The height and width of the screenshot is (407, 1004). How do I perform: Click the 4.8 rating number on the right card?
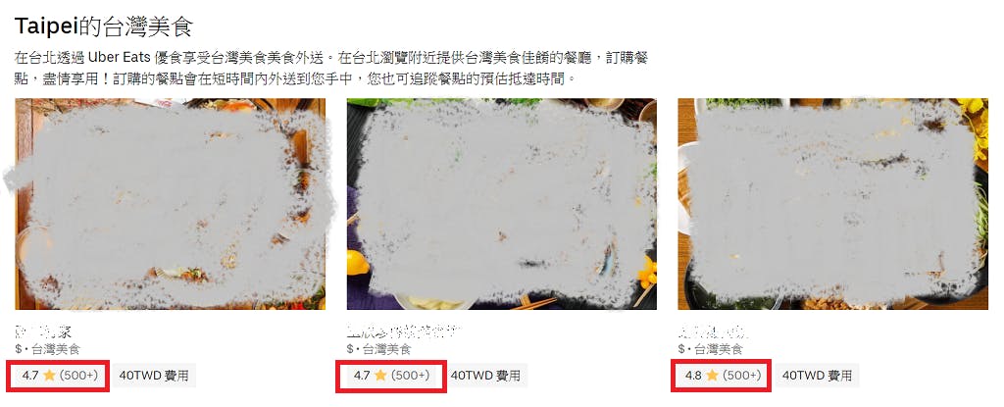693,376
